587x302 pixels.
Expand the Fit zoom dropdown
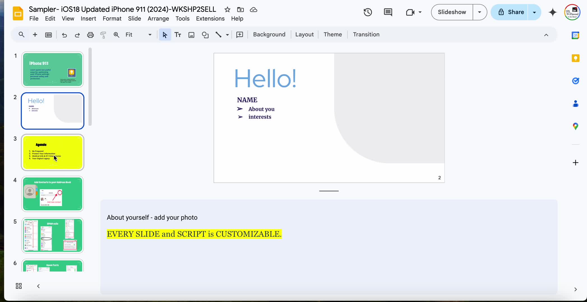click(x=150, y=35)
